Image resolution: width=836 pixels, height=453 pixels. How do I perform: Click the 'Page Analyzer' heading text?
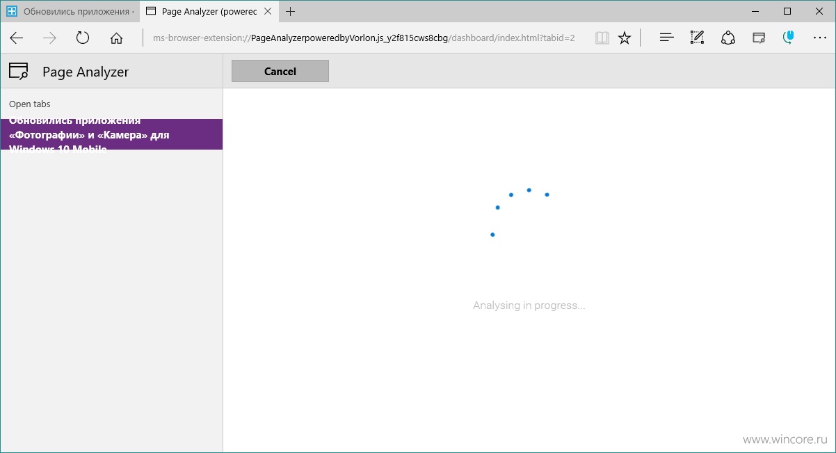click(86, 72)
